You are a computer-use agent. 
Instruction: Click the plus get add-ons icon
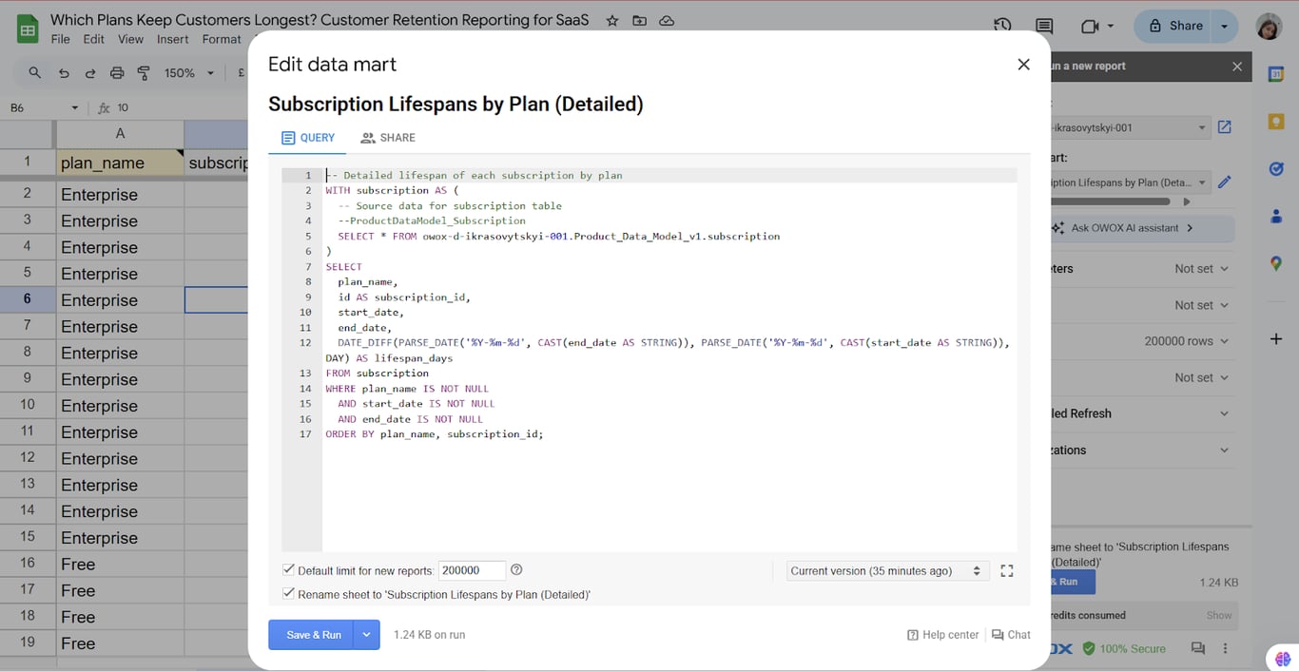(x=1276, y=339)
